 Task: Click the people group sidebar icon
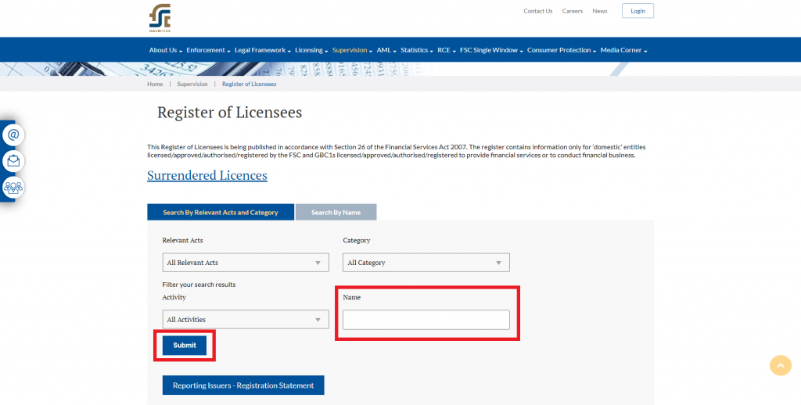[13, 187]
